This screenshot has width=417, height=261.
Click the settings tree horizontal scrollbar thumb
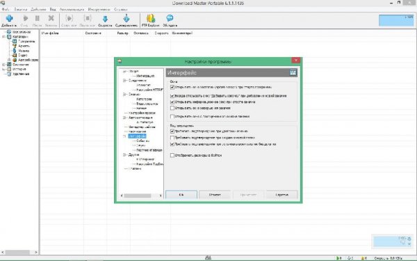[x=138, y=196]
